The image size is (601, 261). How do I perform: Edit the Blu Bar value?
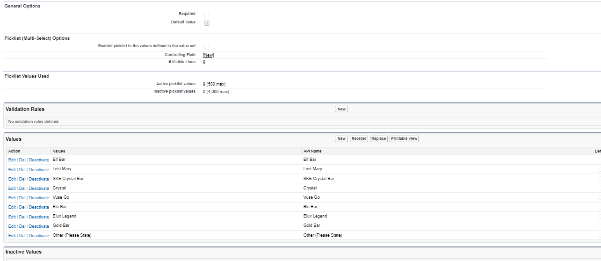pos(12,207)
